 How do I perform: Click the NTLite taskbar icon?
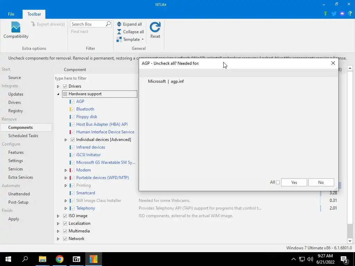pyautogui.click(x=93, y=259)
